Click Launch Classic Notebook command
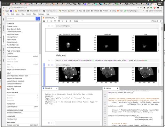The width and height of the screenshot is (165, 127). [x=16, y=81]
